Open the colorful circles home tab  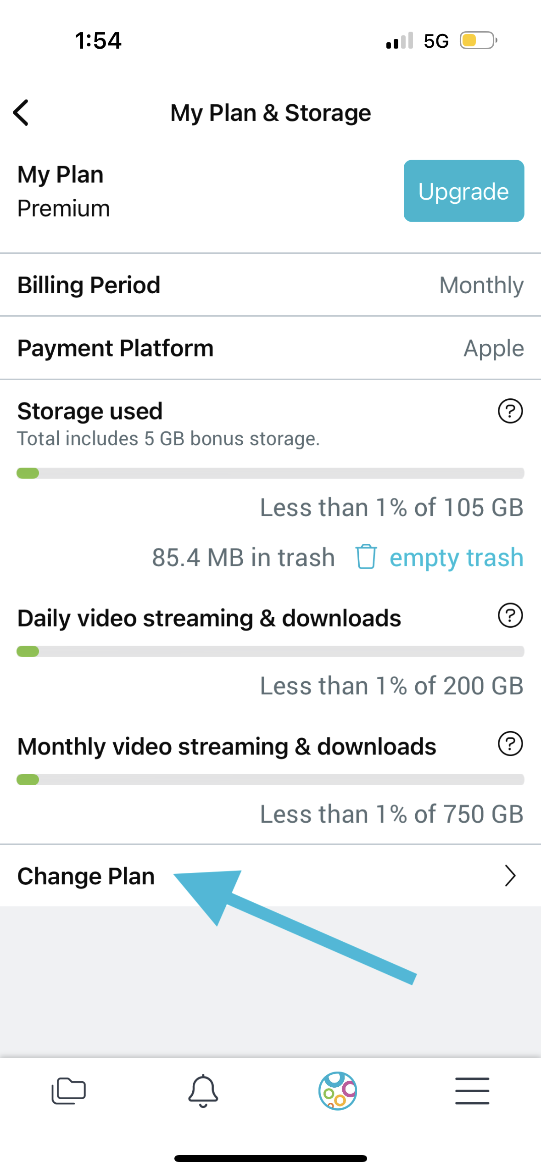click(338, 1090)
